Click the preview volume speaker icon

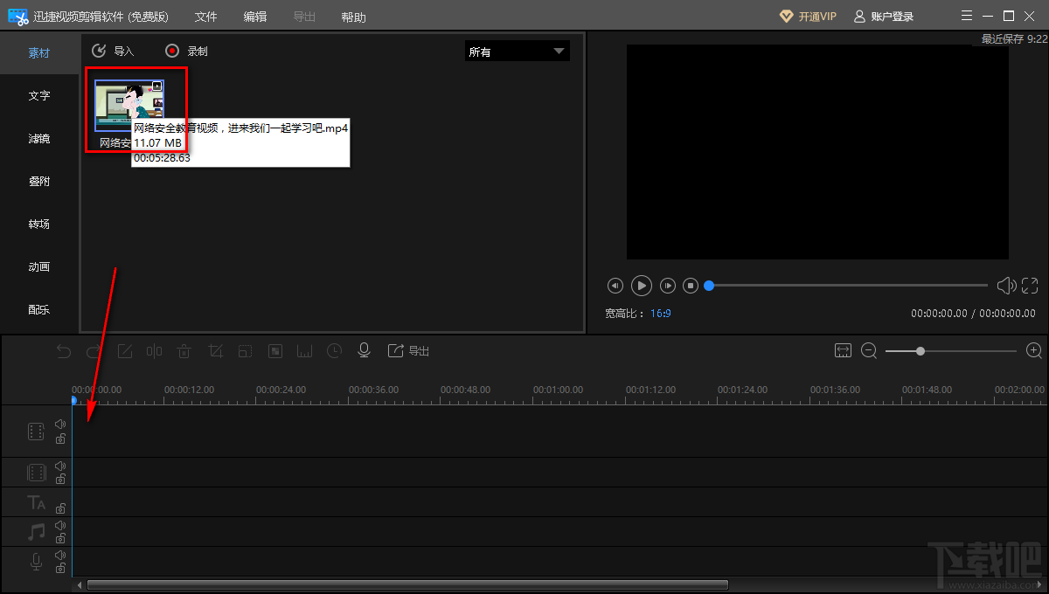(x=1006, y=285)
